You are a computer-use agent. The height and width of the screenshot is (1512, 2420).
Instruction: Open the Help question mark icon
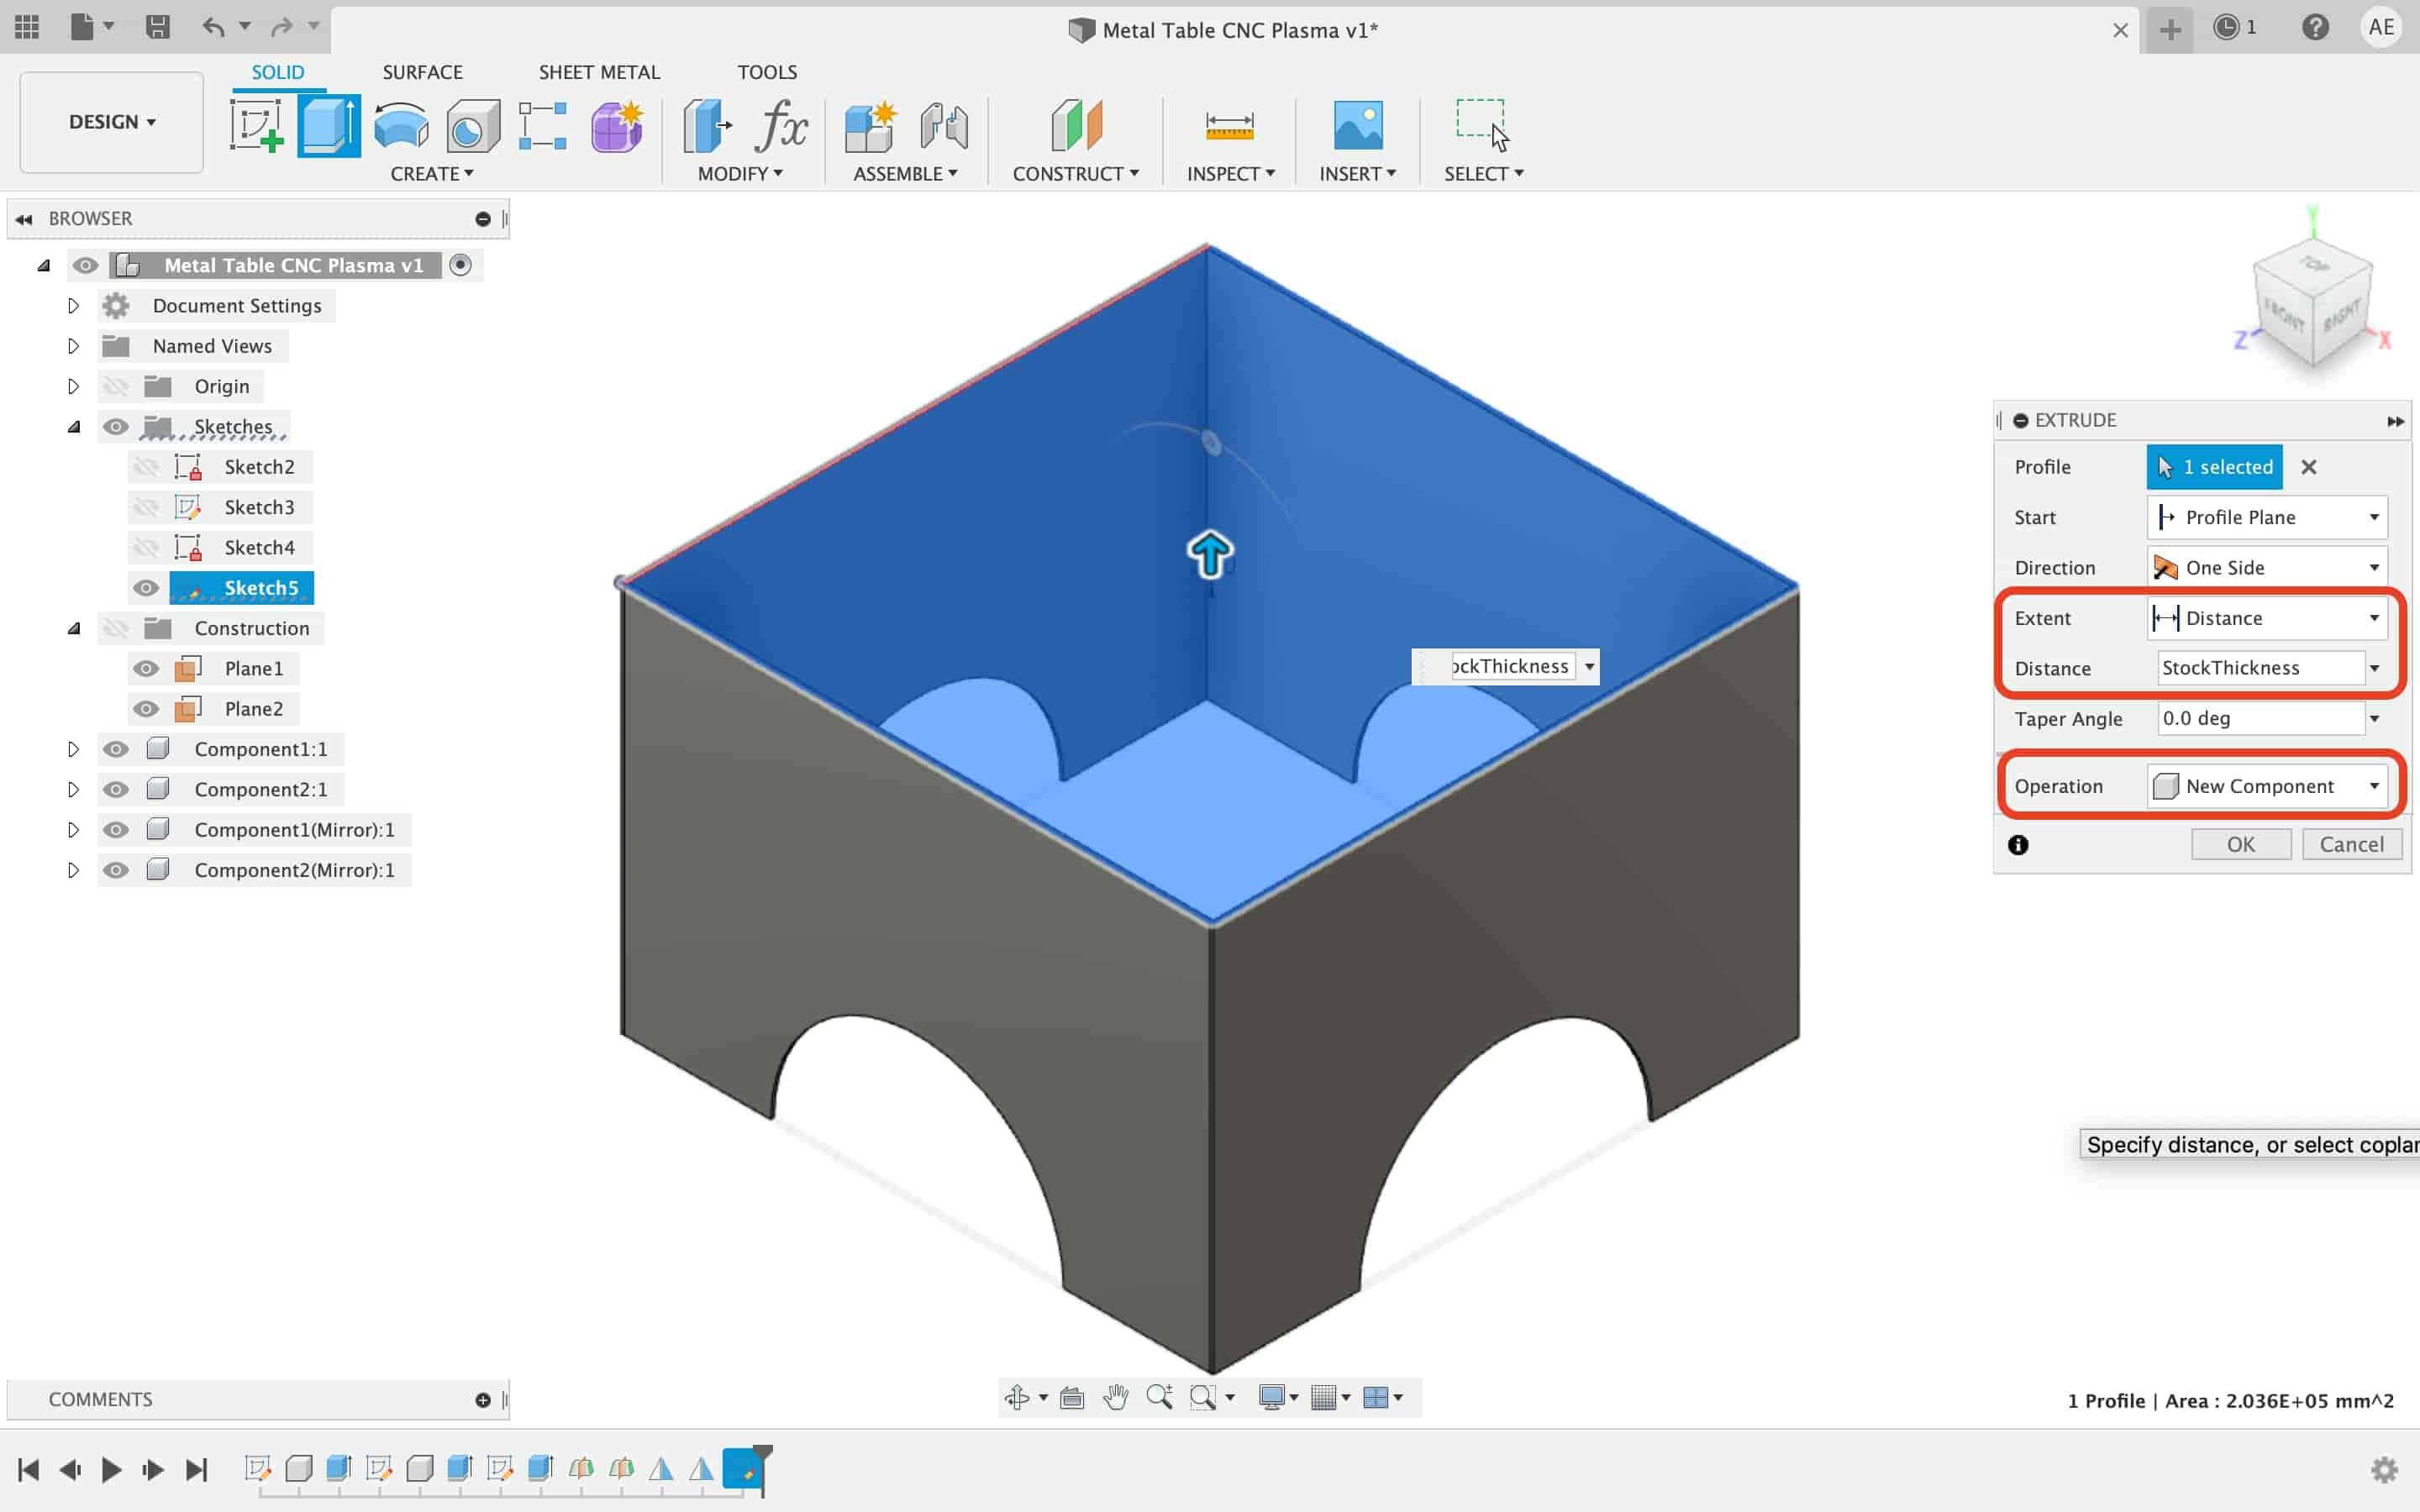tap(2315, 27)
